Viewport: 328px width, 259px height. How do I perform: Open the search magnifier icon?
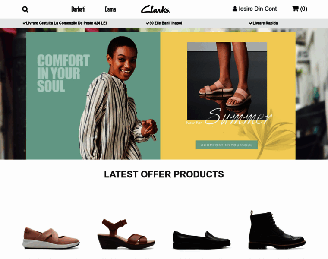[25, 9]
